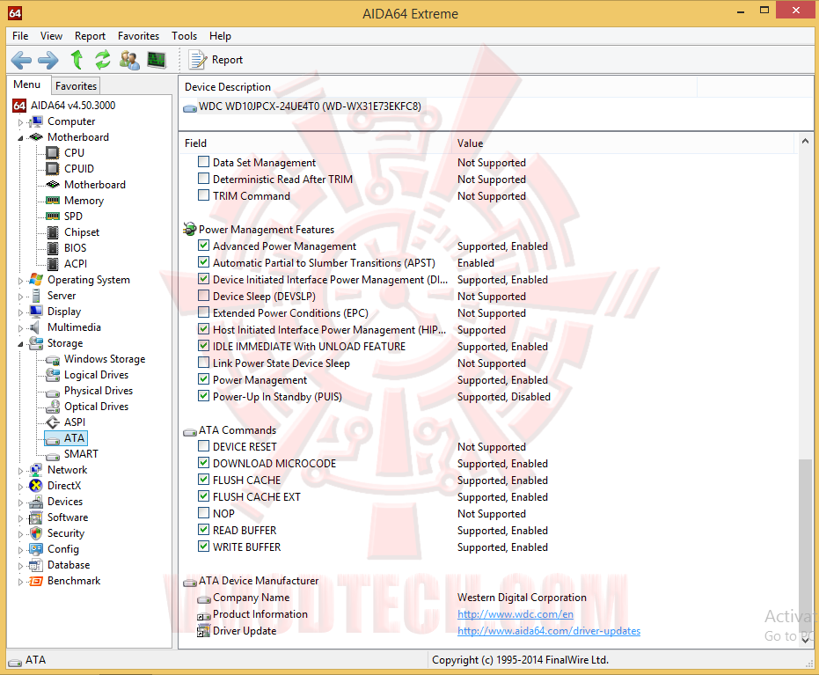Select BIOS in the sidebar
The image size is (819, 675).
tap(76, 248)
